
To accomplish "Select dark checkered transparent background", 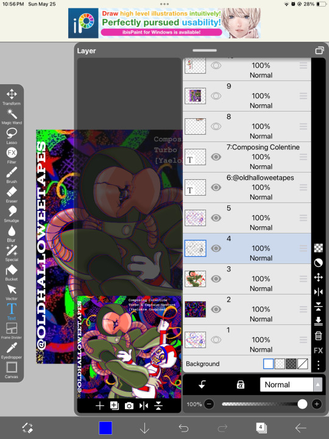I will tap(291, 363).
